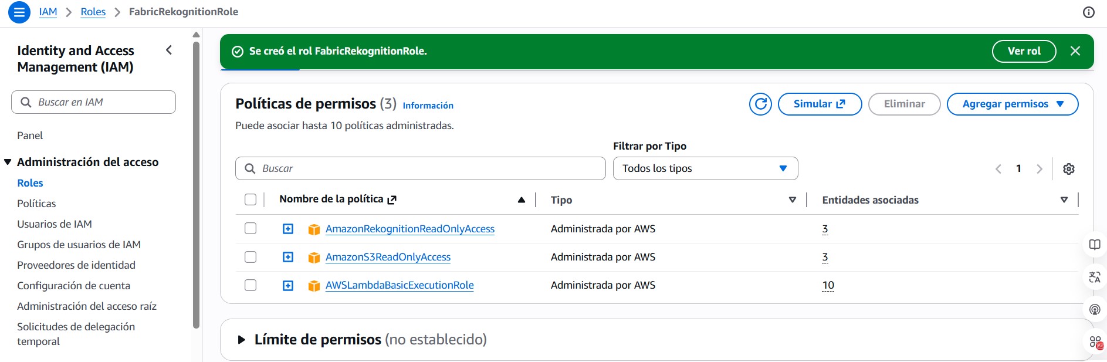Click the orange box icon for AWSLambdaBasicExecutionRole
The image size is (1107, 362).
click(314, 286)
